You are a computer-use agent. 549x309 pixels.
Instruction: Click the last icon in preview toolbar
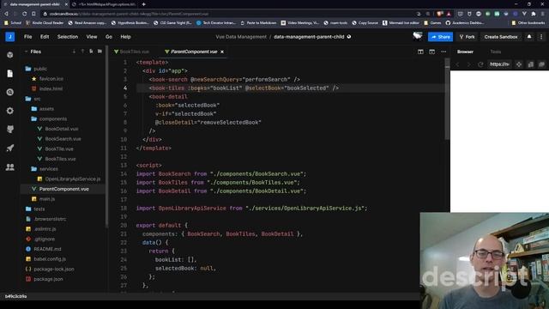[541, 64]
